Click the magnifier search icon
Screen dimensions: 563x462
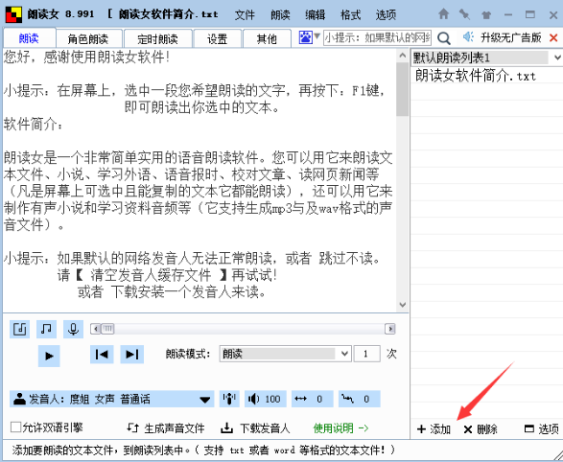[x=444, y=37]
